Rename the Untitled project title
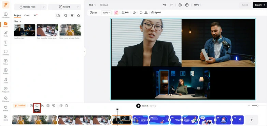 point(104,5)
